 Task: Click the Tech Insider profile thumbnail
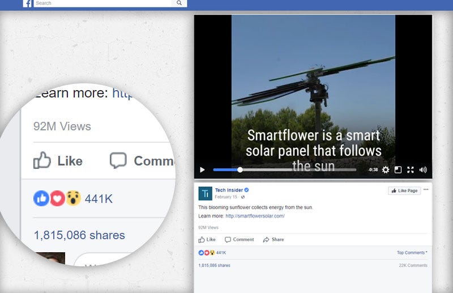[x=206, y=193]
